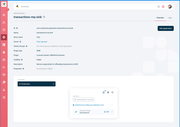The image size is (180, 127).
Task: Click the info icon next to Viewer Groups
Action: click(x=26, y=46)
